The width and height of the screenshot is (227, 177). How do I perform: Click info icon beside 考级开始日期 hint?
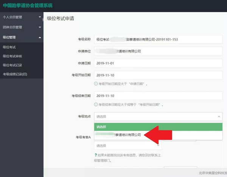coord(96,83)
